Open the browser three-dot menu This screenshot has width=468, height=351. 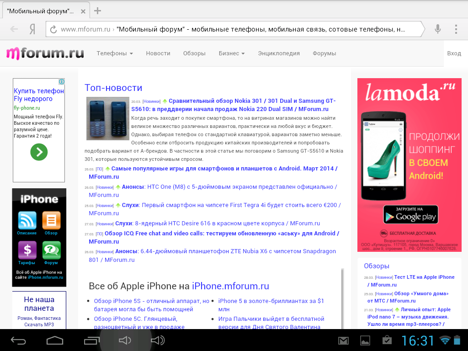point(456,29)
